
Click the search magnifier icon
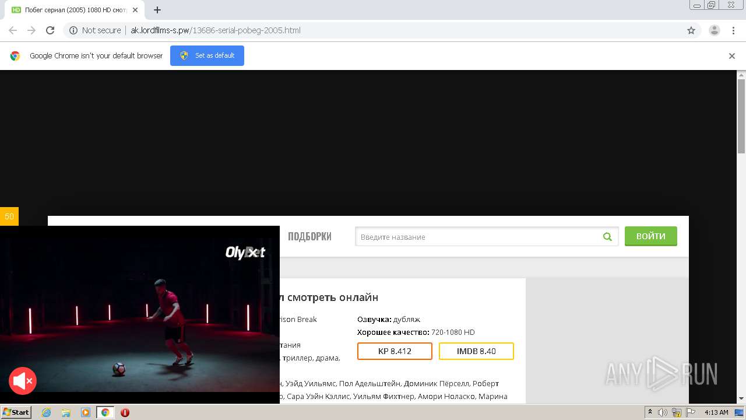tap(607, 237)
